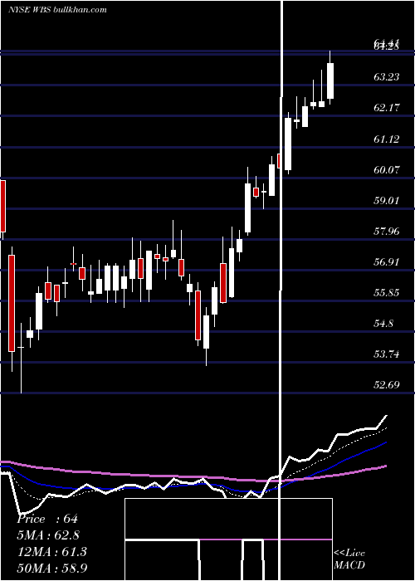Click the 55.85 price axis label
This screenshot has height=581, width=415.
click(387, 293)
